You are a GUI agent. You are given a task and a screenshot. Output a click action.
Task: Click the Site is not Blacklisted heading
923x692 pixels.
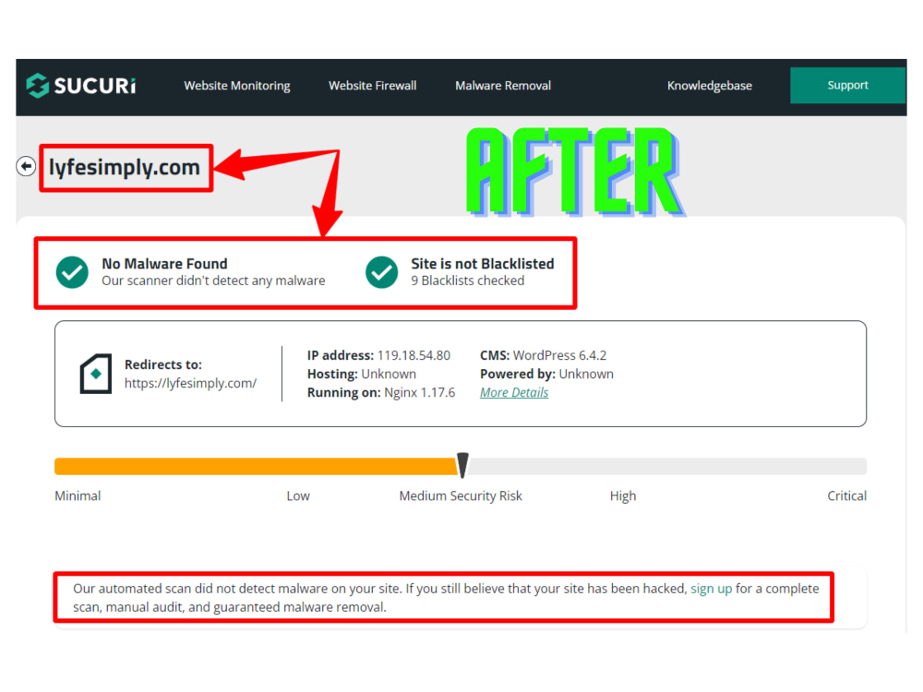pos(482,264)
